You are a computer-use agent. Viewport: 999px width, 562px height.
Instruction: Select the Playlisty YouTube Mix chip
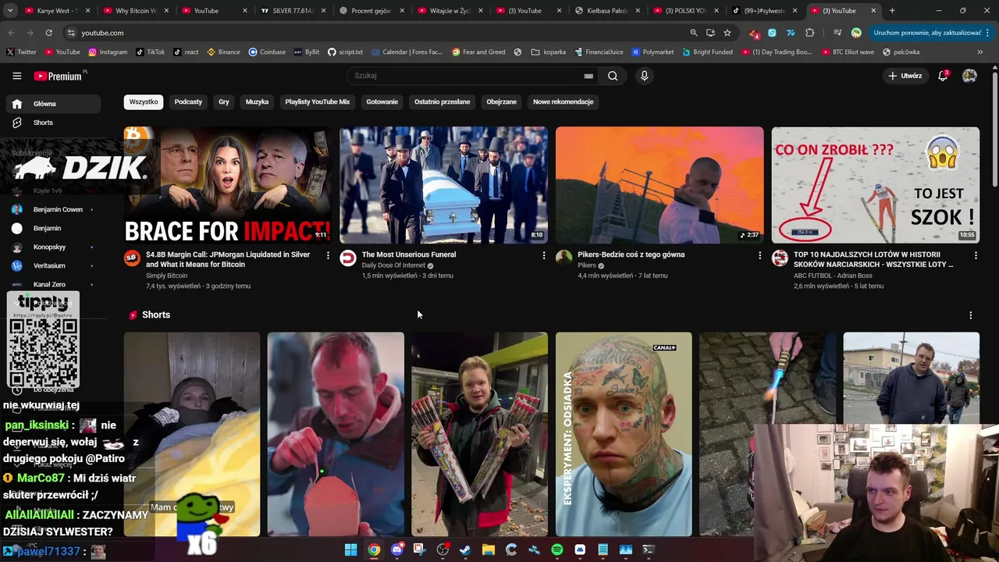click(318, 101)
